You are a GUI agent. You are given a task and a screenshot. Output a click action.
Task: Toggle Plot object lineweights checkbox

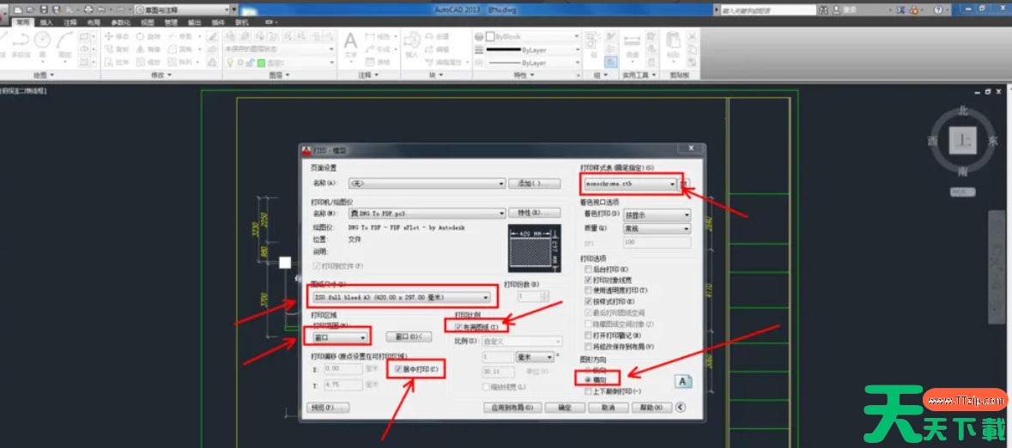588,280
